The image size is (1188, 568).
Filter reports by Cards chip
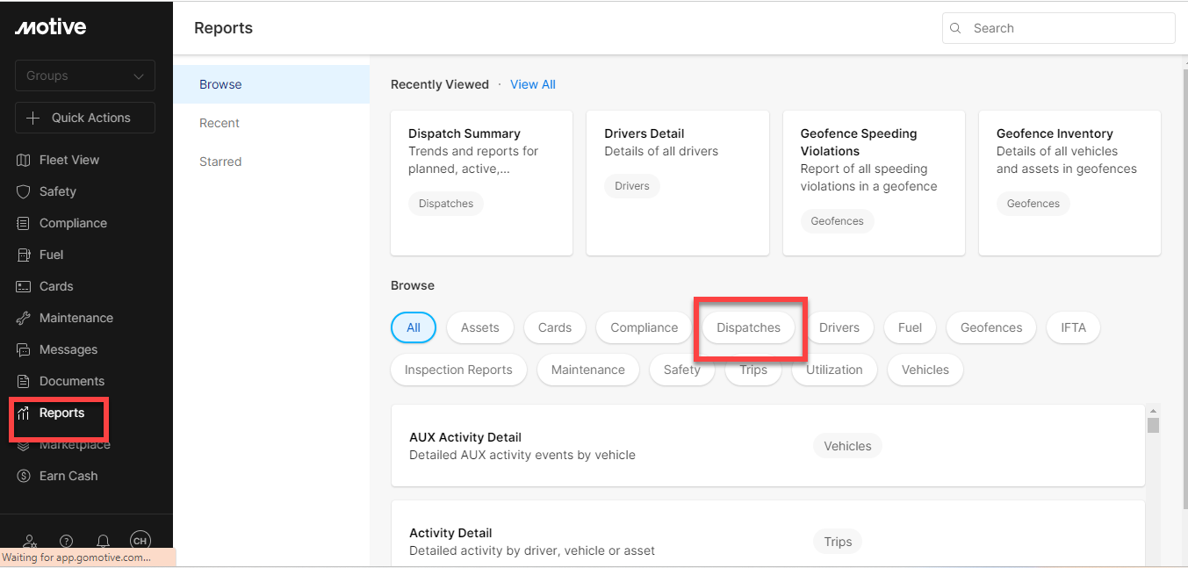tap(555, 327)
